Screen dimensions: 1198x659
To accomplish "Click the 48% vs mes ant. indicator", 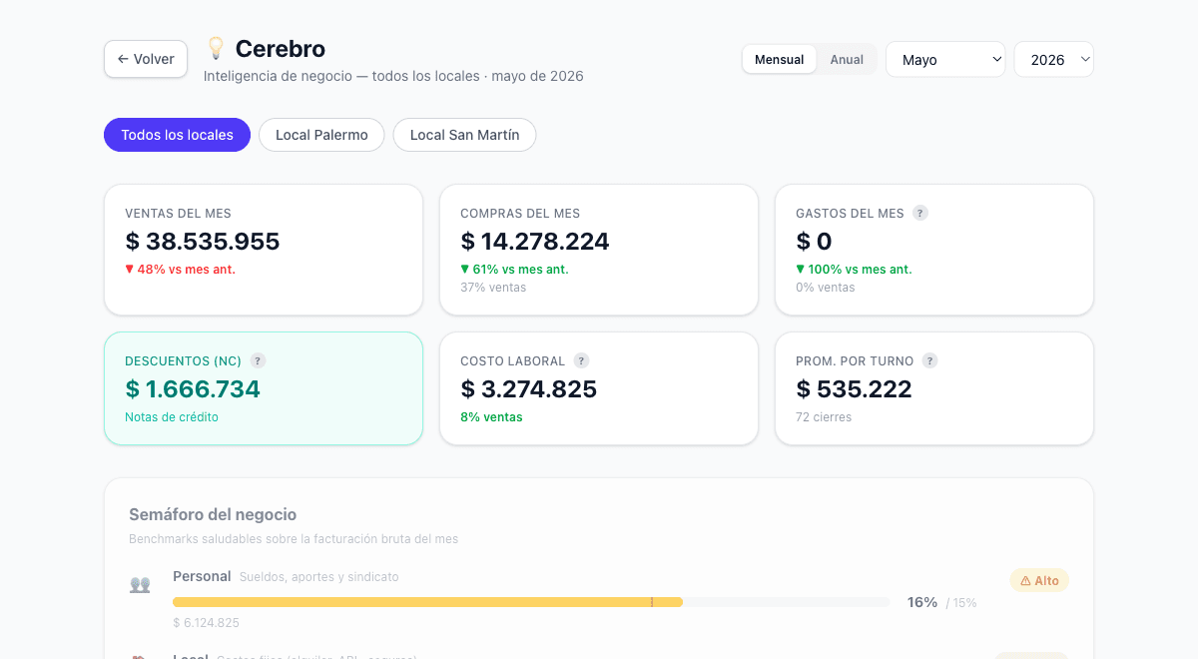I will point(180,270).
